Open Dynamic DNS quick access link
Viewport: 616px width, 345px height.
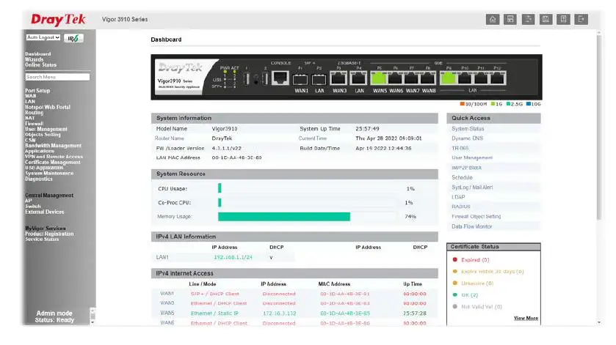pyautogui.click(x=467, y=138)
